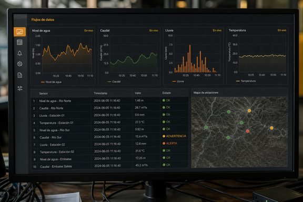Click the Temperatura chart line area

click(x=262, y=56)
